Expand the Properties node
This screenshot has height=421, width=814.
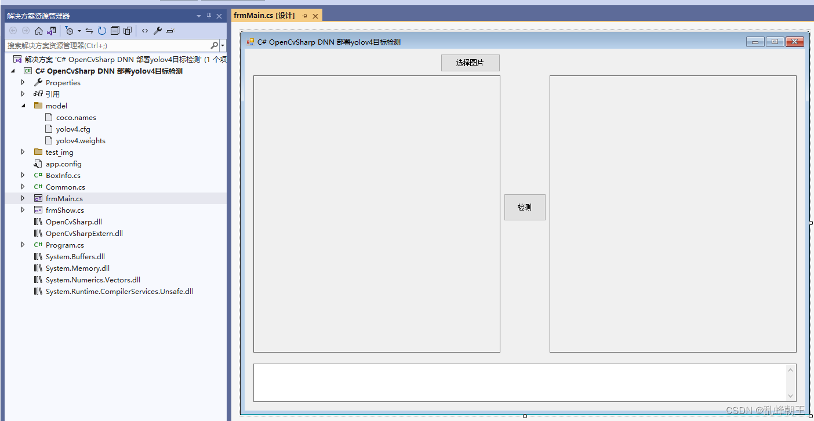pyautogui.click(x=23, y=82)
